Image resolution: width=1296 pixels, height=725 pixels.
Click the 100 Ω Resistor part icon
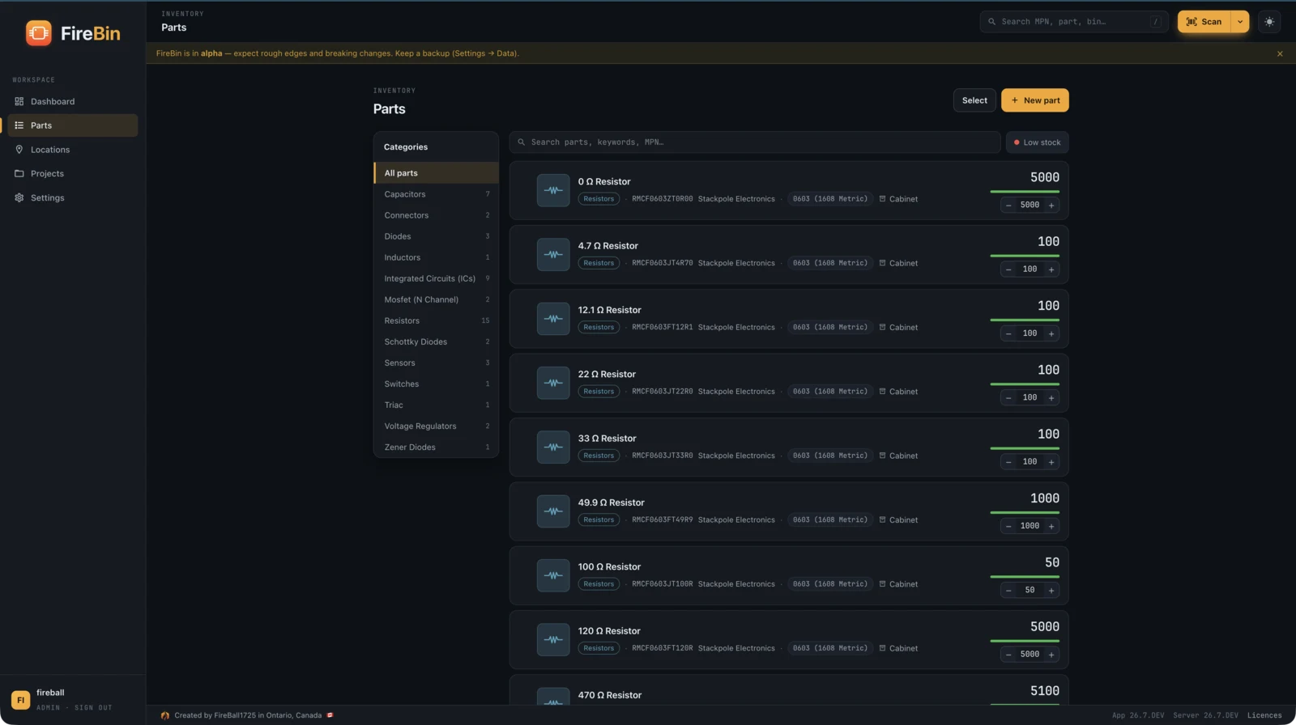click(553, 575)
